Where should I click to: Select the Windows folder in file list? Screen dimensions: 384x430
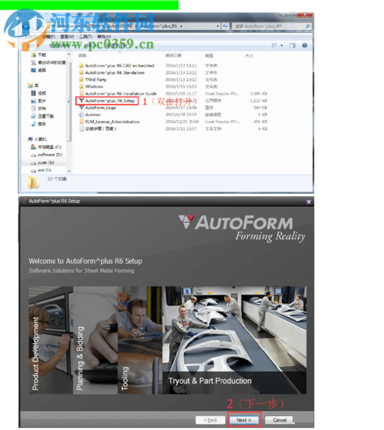click(x=94, y=86)
